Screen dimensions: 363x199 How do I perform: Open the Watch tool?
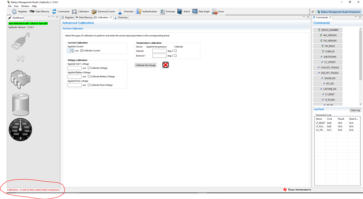pos(184,11)
